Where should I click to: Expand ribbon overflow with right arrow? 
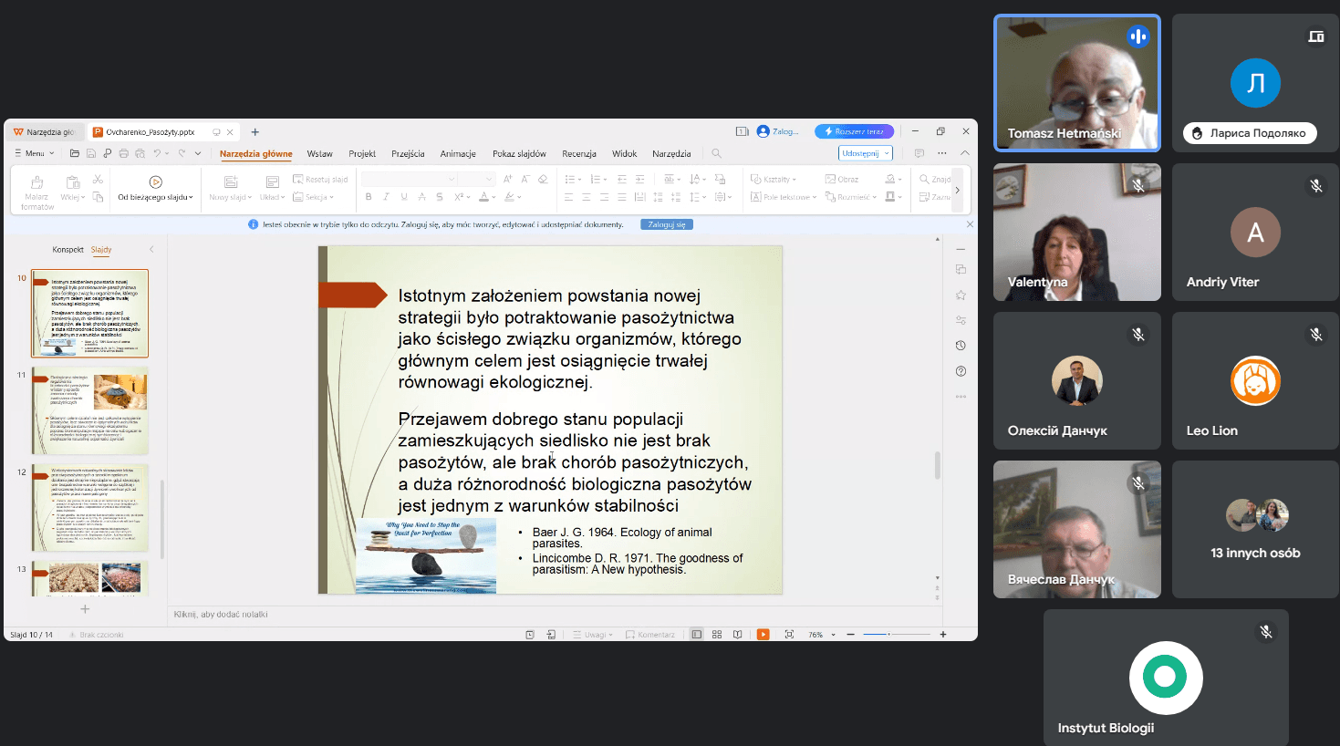pyautogui.click(x=957, y=190)
